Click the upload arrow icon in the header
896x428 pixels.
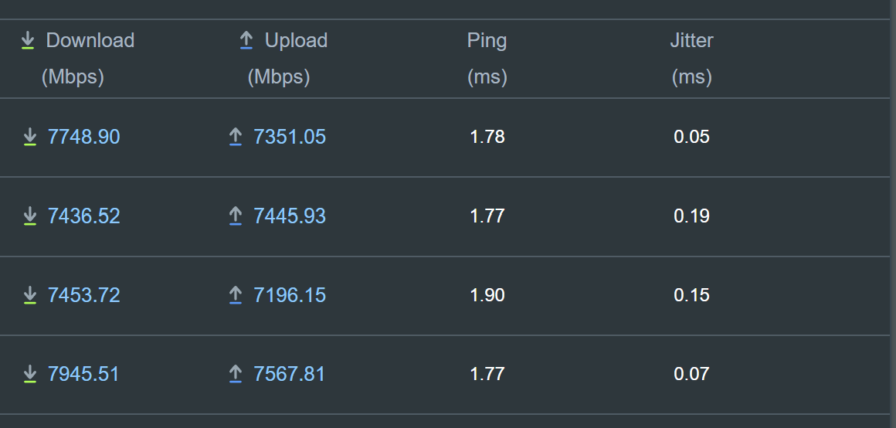coord(246,41)
